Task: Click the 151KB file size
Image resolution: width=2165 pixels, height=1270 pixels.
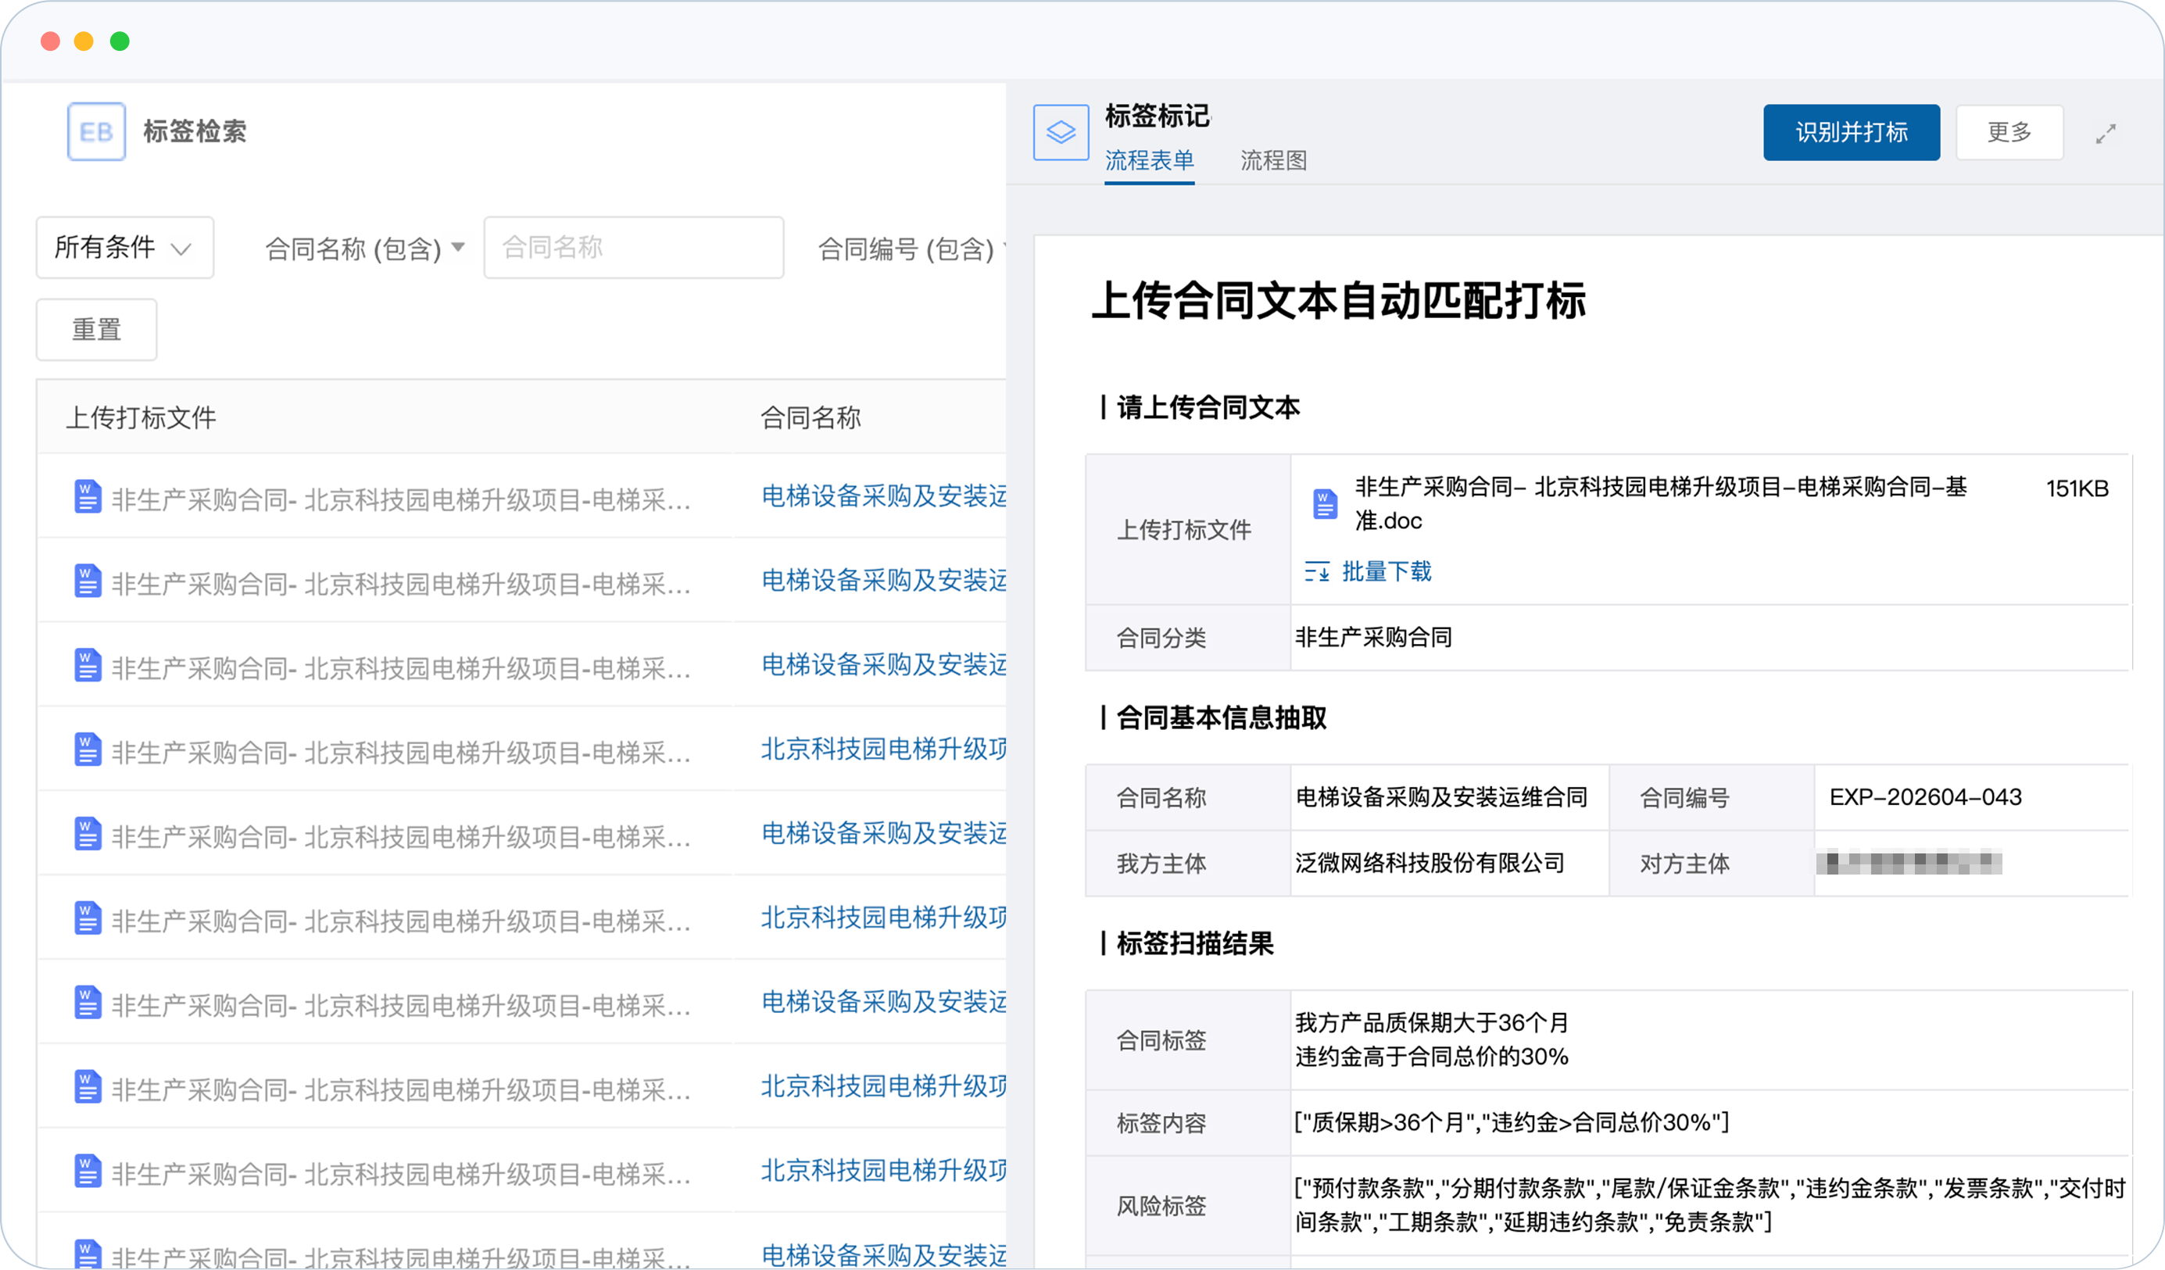Action: pyautogui.click(x=2077, y=489)
